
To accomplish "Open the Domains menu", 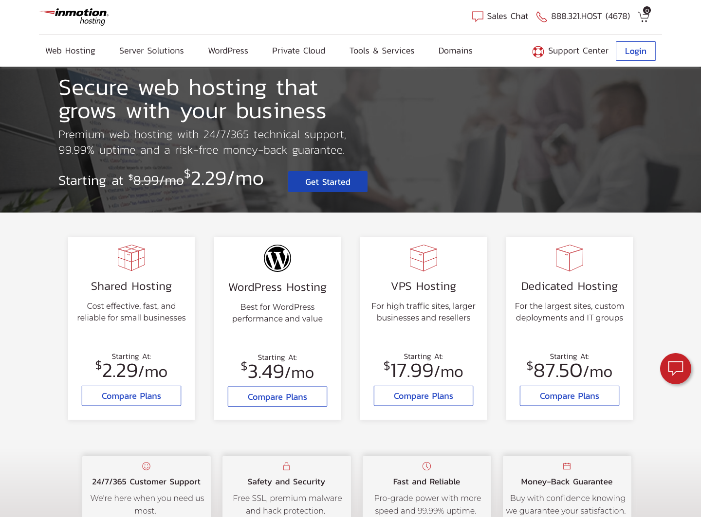I will [x=455, y=51].
